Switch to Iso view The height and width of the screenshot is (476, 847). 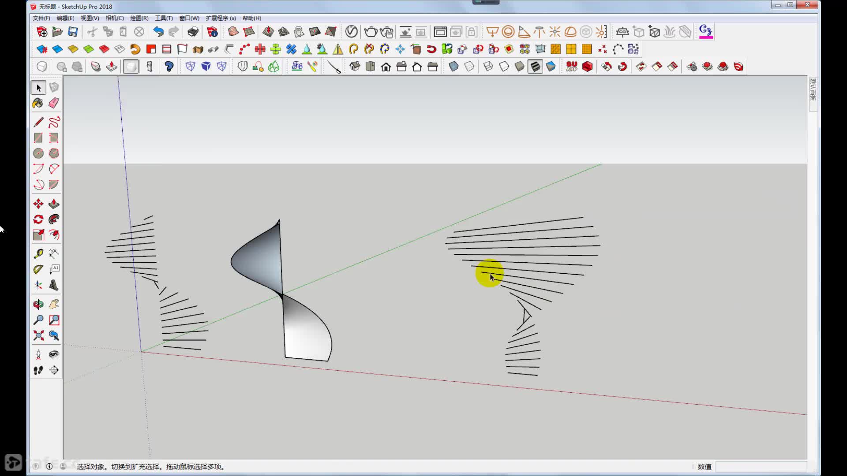pos(355,67)
